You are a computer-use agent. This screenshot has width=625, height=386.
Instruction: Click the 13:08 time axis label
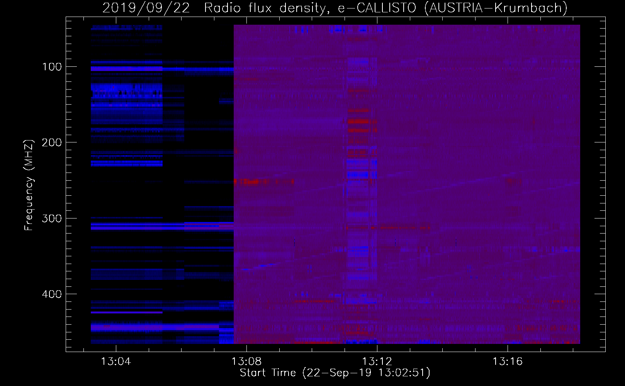[x=246, y=361]
